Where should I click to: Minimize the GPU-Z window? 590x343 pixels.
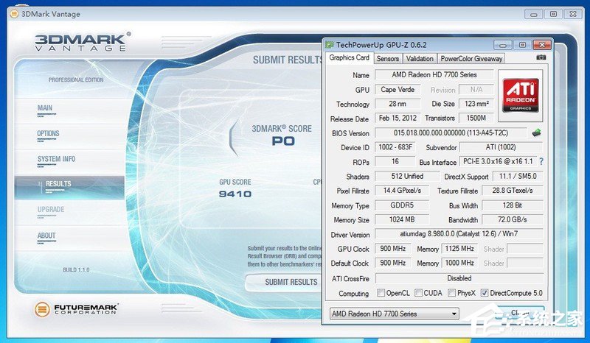pos(503,45)
